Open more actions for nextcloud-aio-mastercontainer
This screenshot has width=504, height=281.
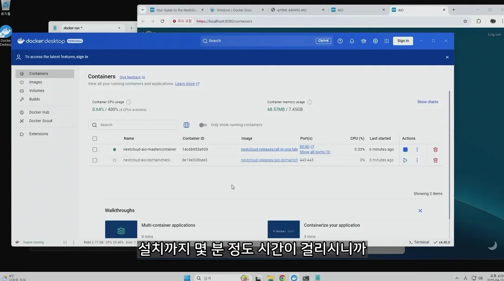pos(417,149)
